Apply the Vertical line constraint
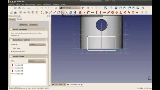The width and height of the screenshot is (160, 90). coord(100,12)
